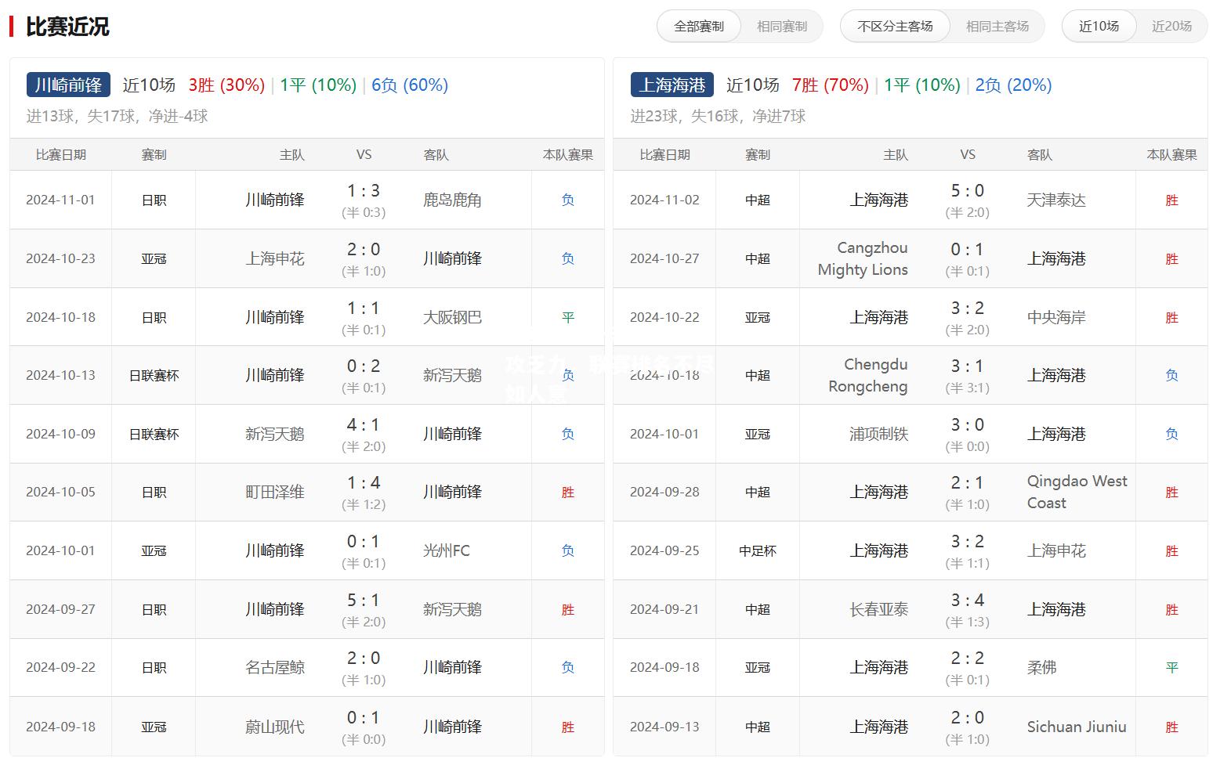Open Chengdu Rongcheng team link
This screenshot has width=1220, height=765.
[x=868, y=375]
